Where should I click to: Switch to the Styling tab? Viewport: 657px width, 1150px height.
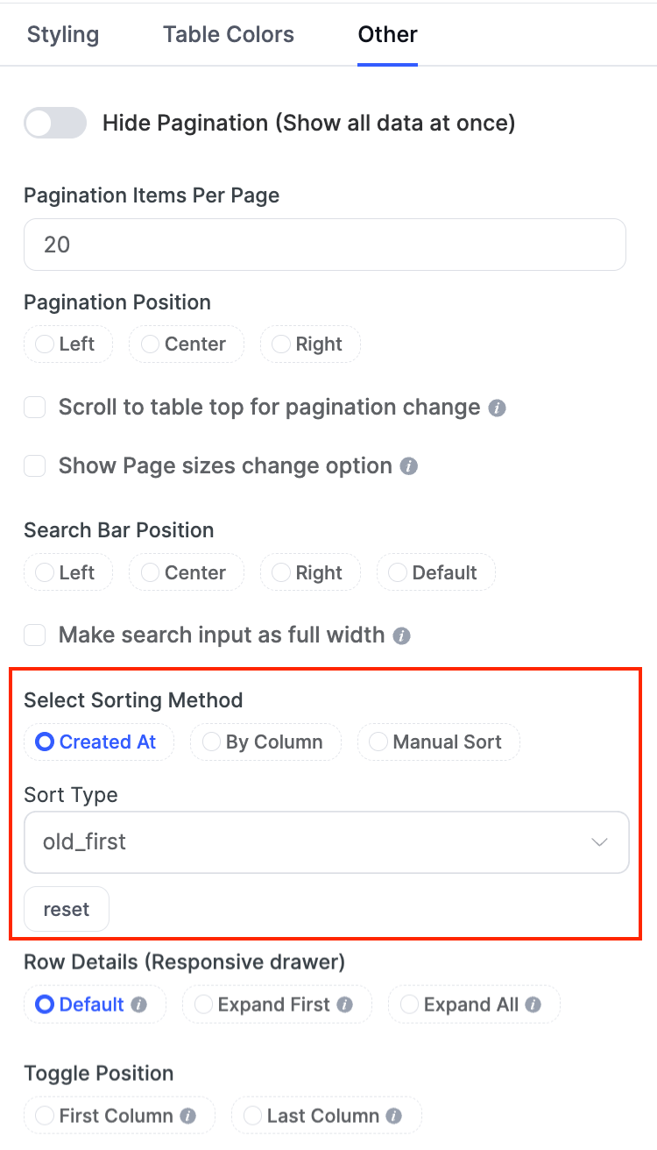point(63,35)
